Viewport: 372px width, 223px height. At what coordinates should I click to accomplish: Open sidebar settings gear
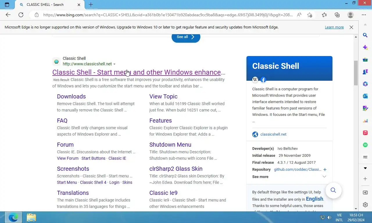pos(365,205)
